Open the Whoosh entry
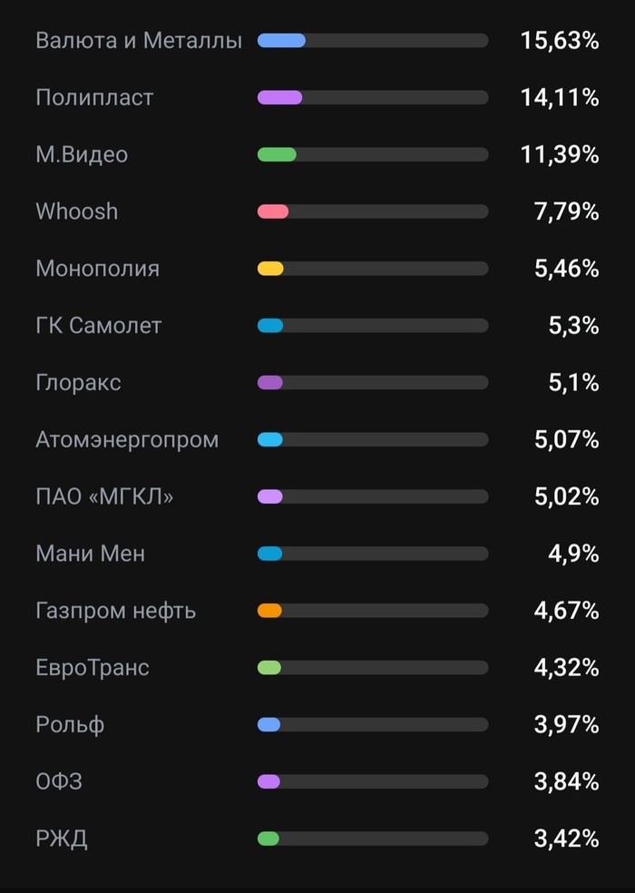Screen dimensions: 635x893 pos(317,211)
